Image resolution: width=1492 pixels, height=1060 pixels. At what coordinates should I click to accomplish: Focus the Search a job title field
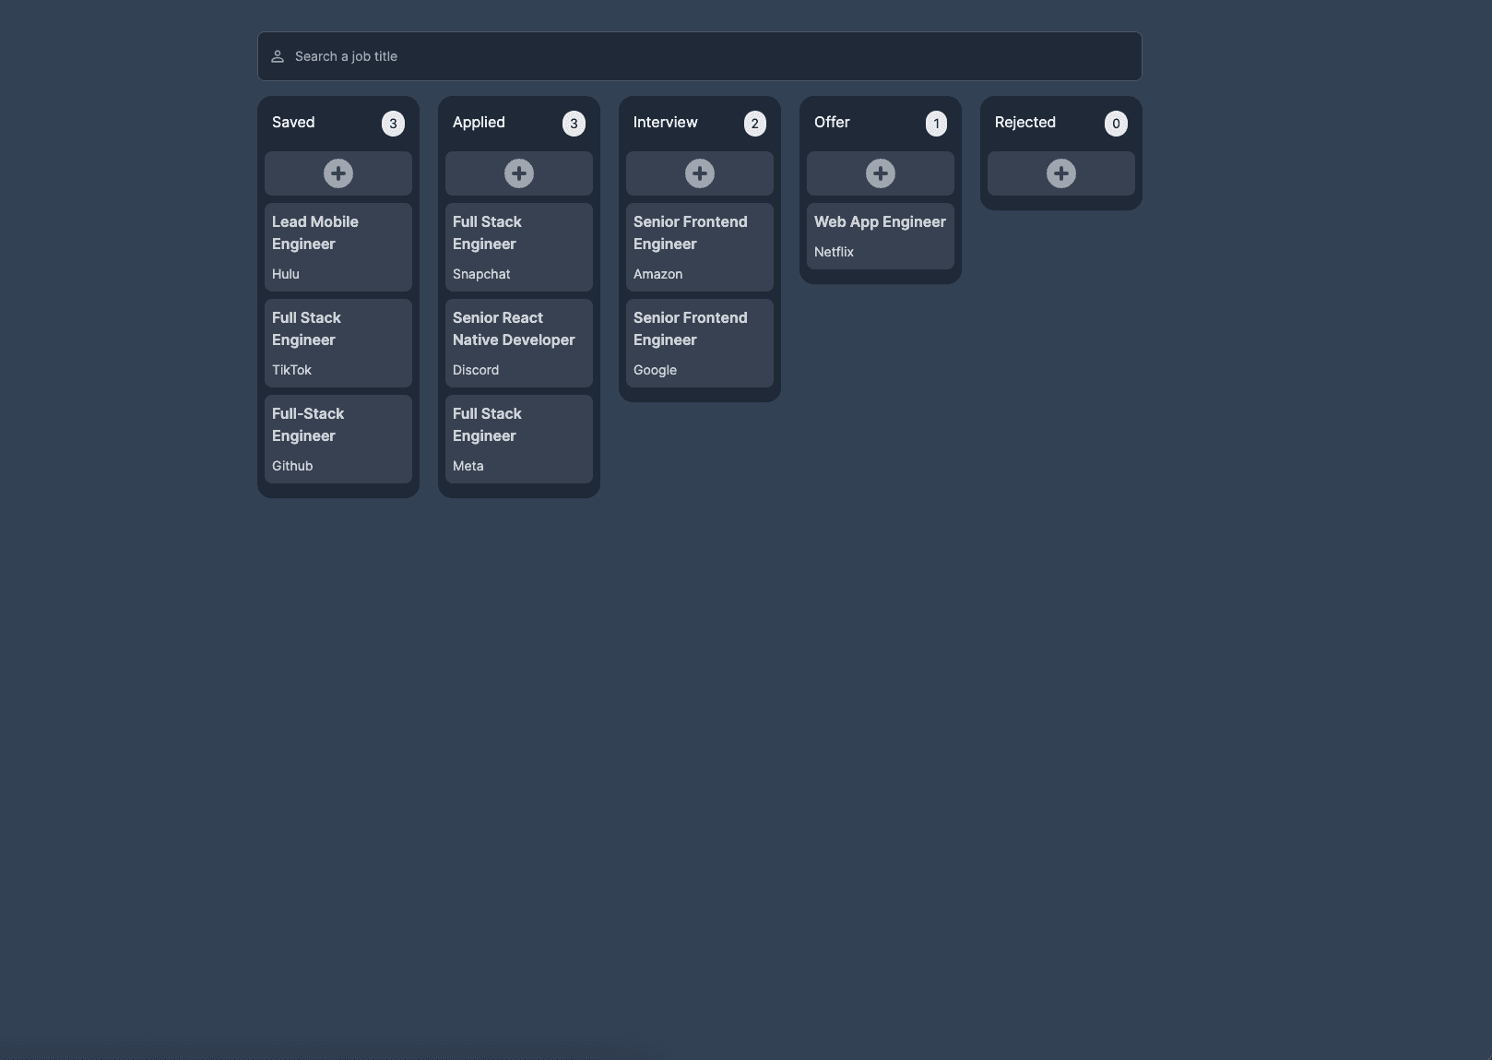point(700,56)
